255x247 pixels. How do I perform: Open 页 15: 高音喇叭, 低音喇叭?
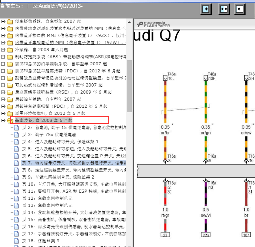pos(74,219)
